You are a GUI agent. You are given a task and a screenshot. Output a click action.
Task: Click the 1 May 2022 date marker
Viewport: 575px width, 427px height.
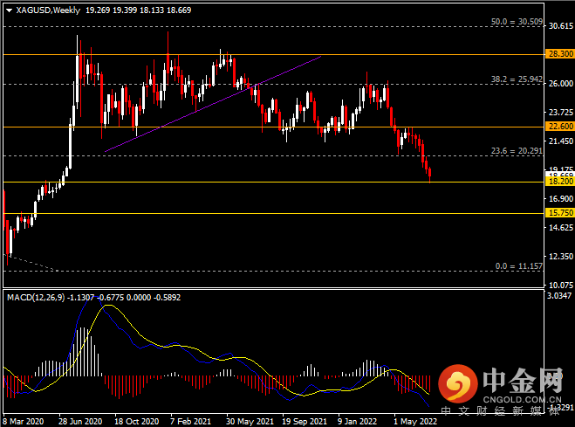pos(415,422)
